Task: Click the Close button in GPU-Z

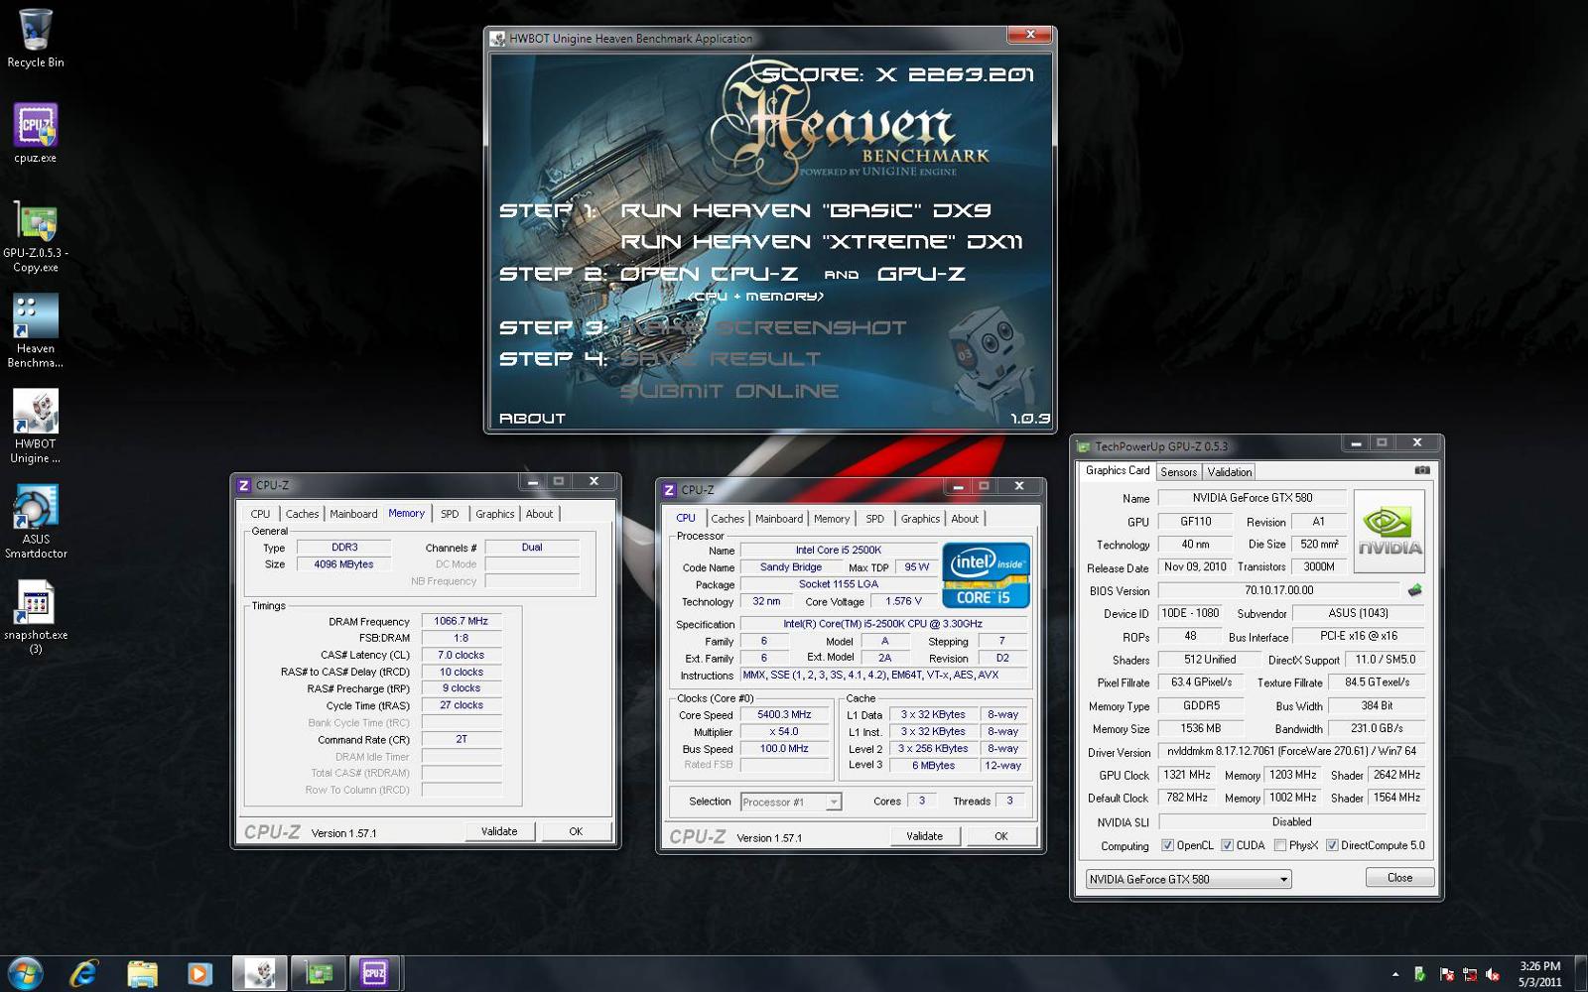Action: pyautogui.click(x=1399, y=878)
